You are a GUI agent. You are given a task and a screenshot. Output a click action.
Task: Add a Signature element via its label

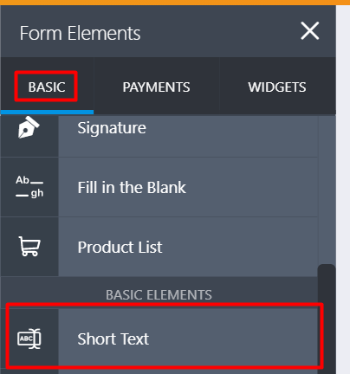[112, 128]
